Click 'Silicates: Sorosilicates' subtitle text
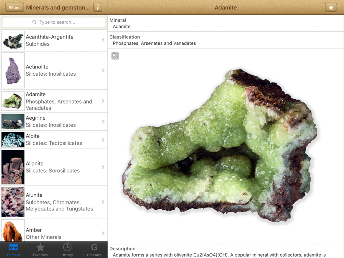344x258 pixels. point(53,171)
